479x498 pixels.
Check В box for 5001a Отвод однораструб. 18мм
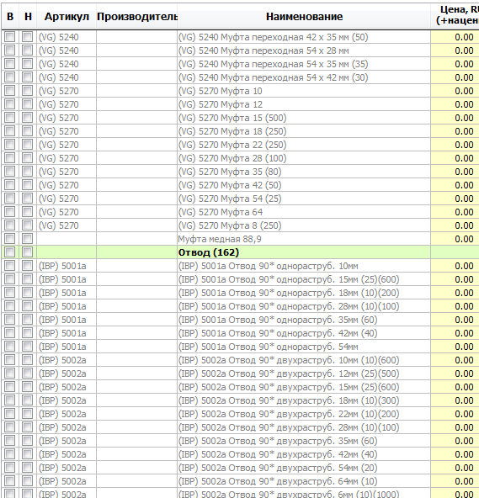9,293
